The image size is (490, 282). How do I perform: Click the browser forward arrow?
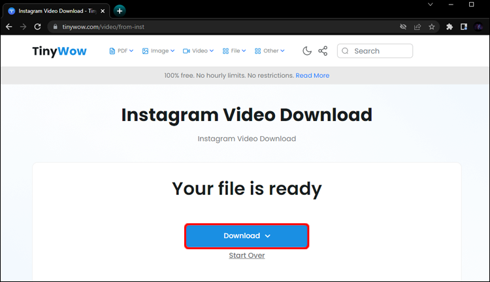(x=23, y=27)
